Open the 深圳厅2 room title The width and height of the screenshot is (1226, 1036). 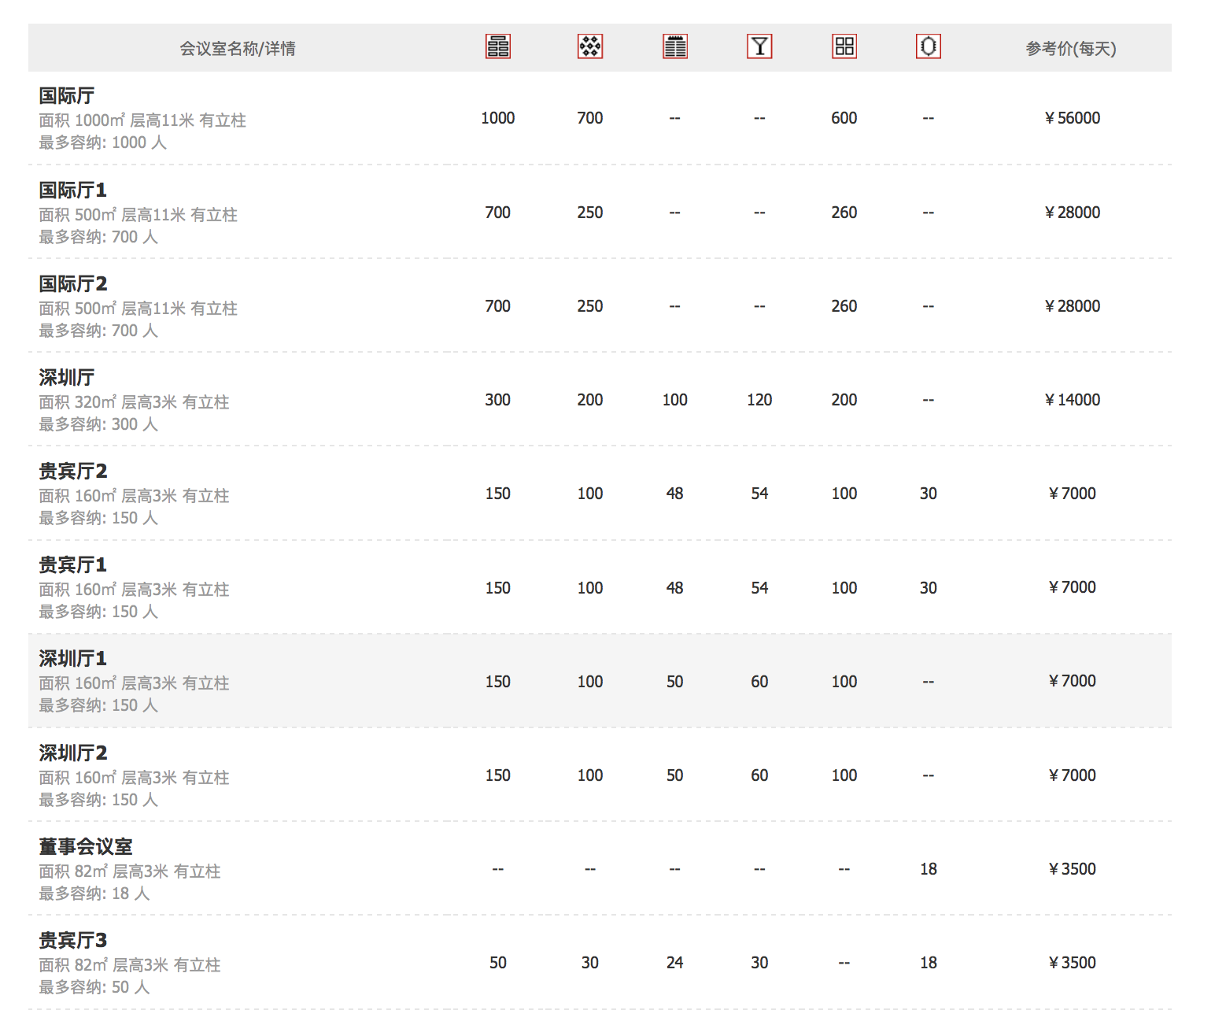point(72,753)
